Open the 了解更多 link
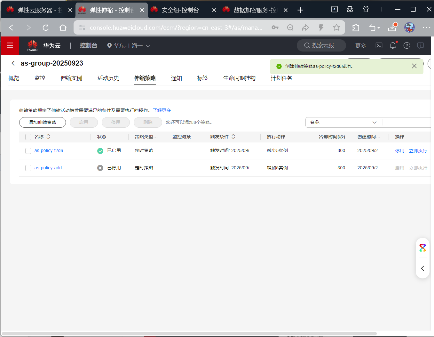Screen dimensions: 434x337 click(x=162, y=110)
